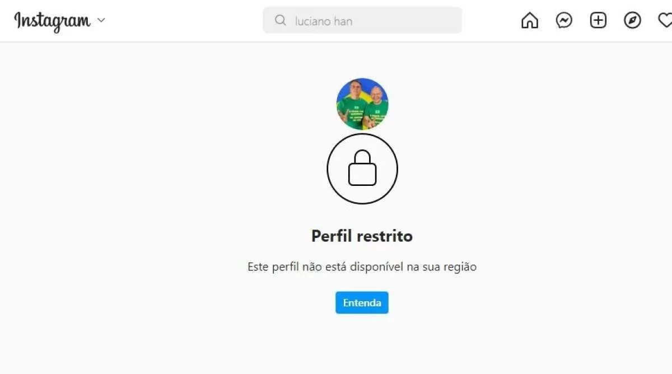Click the Perfil restrito heading
672x374 pixels.
tap(362, 236)
